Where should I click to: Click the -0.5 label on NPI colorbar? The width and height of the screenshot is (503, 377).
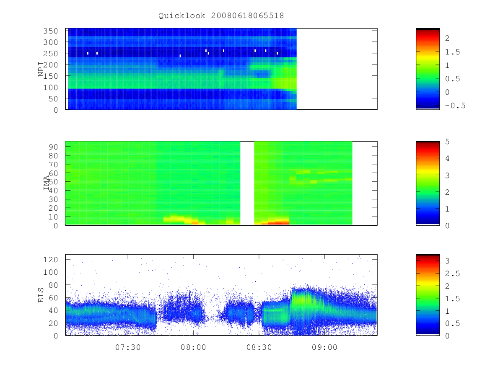click(455, 106)
